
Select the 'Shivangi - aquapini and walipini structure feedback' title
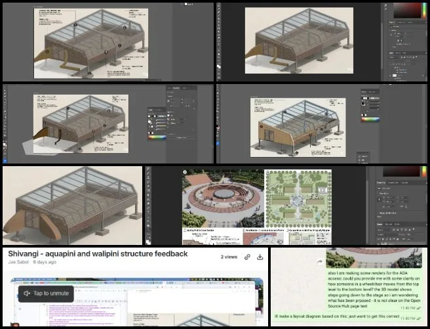98,253
